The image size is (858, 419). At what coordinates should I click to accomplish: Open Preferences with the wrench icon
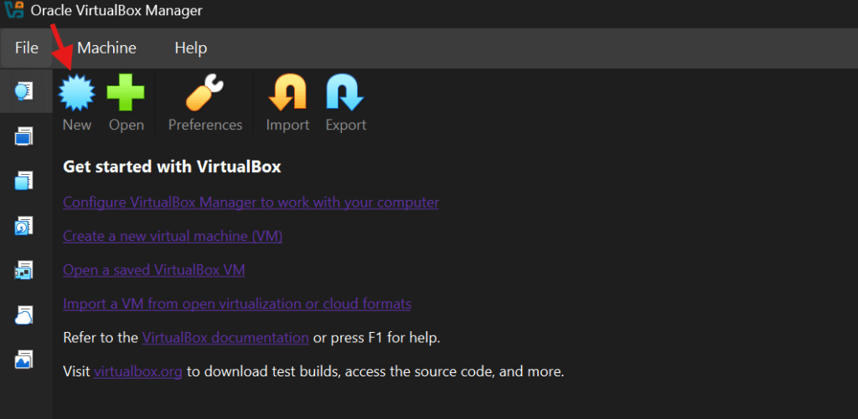[204, 93]
